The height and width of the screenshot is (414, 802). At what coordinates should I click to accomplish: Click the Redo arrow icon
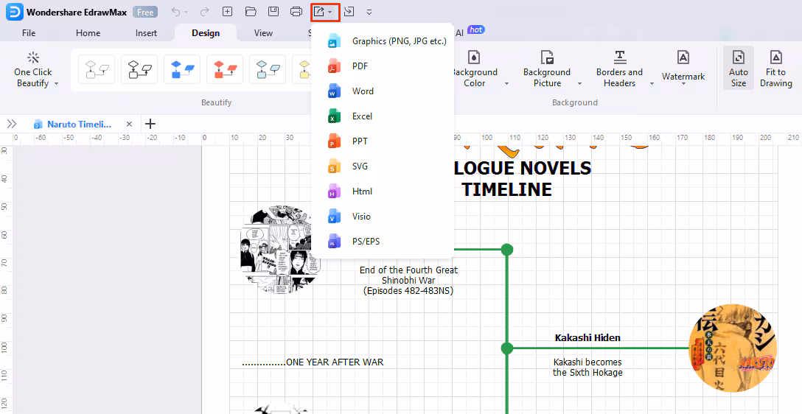pyautogui.click(x=205, y=12)
